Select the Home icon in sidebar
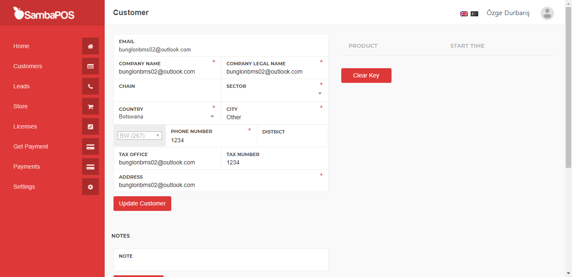Viewport: 572px width, 277px height. (x=90, y=46)
